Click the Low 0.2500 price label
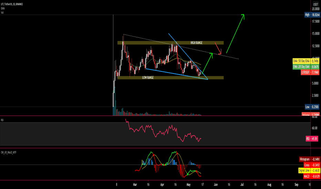 [312, 107]
